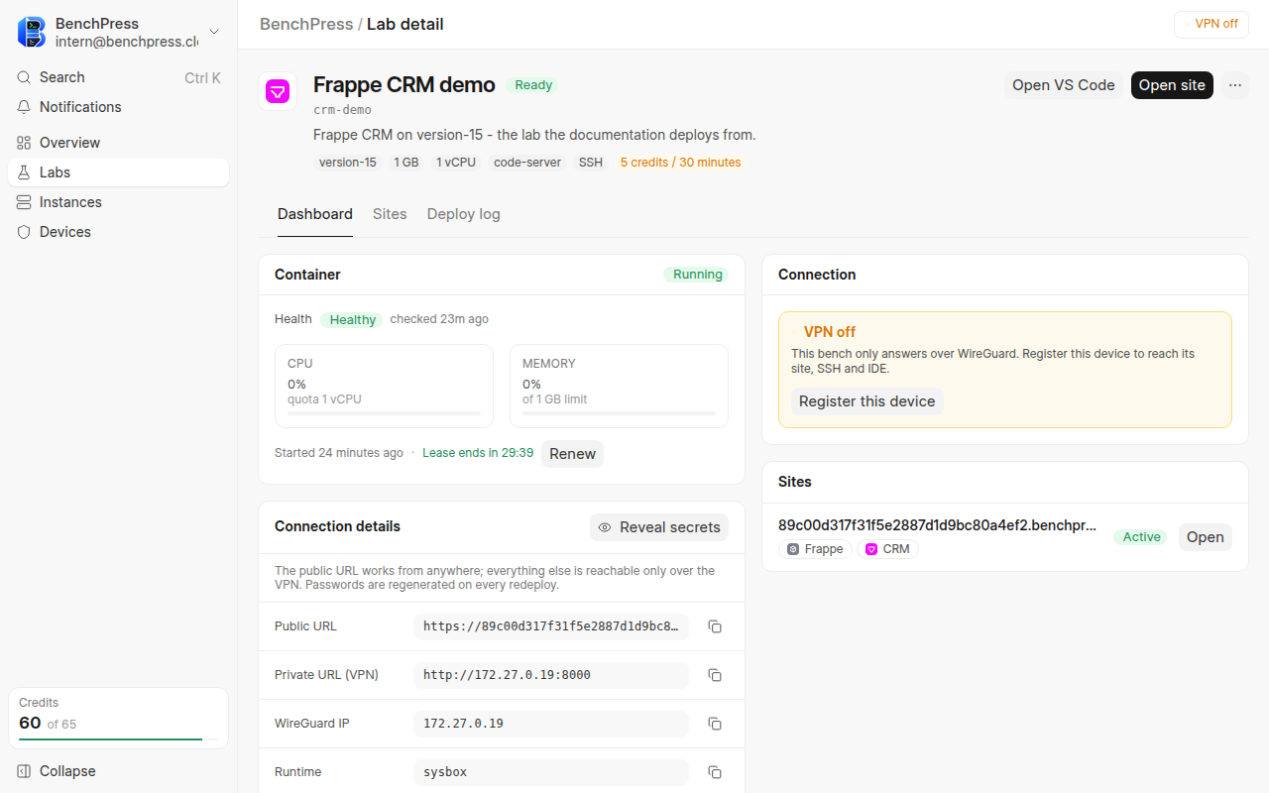Open Instances in the sidebar
The width and height of the screenshot is (1269, 793).
118,202
